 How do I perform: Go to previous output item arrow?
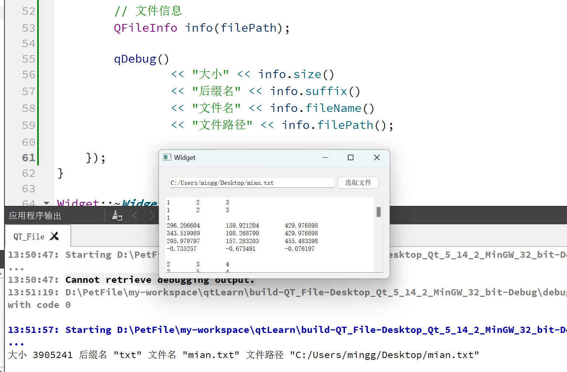click(x=135, y=215)
